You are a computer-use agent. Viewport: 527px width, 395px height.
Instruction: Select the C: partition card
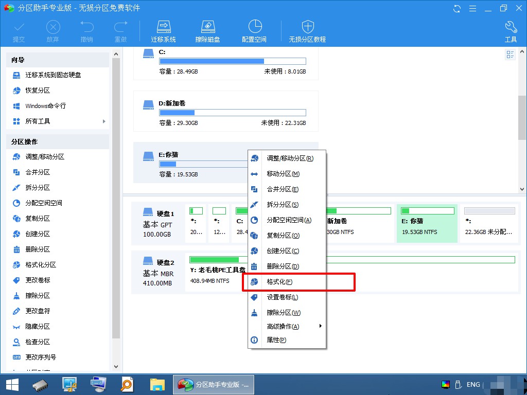[225, 63]
